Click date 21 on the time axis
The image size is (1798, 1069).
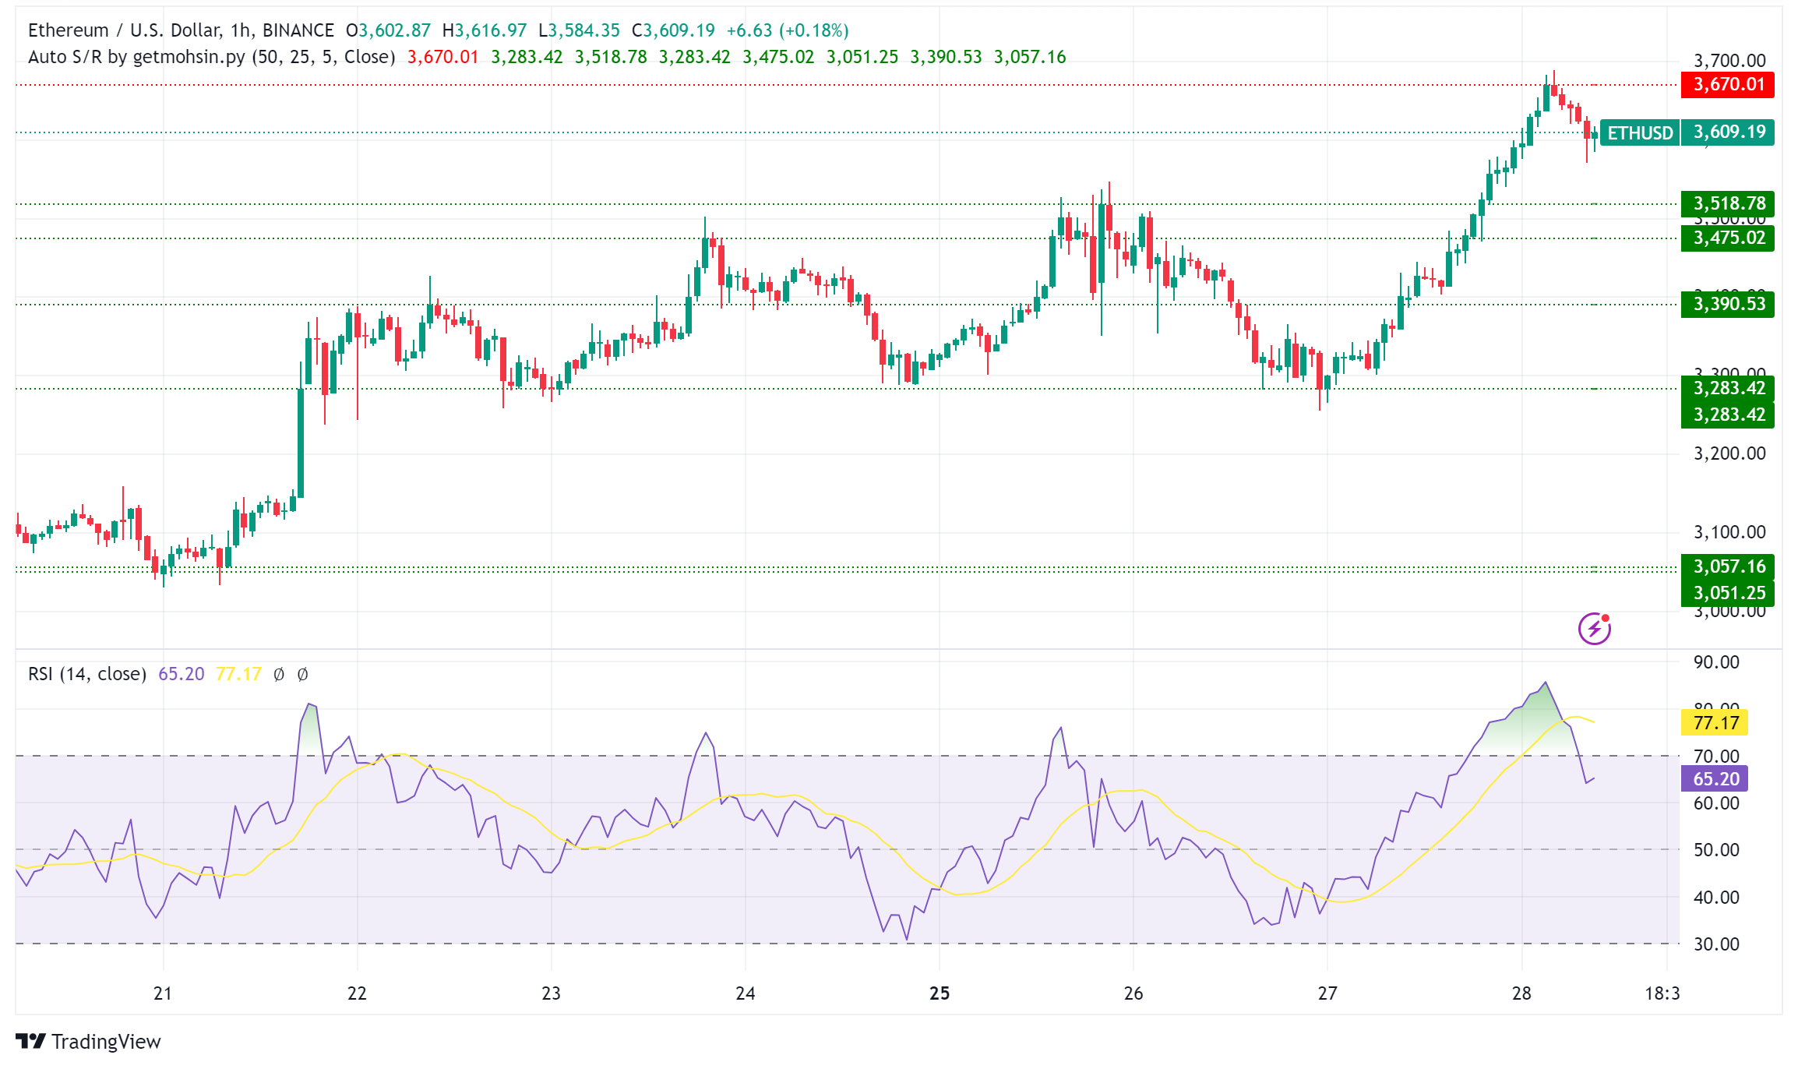(162, 993)
